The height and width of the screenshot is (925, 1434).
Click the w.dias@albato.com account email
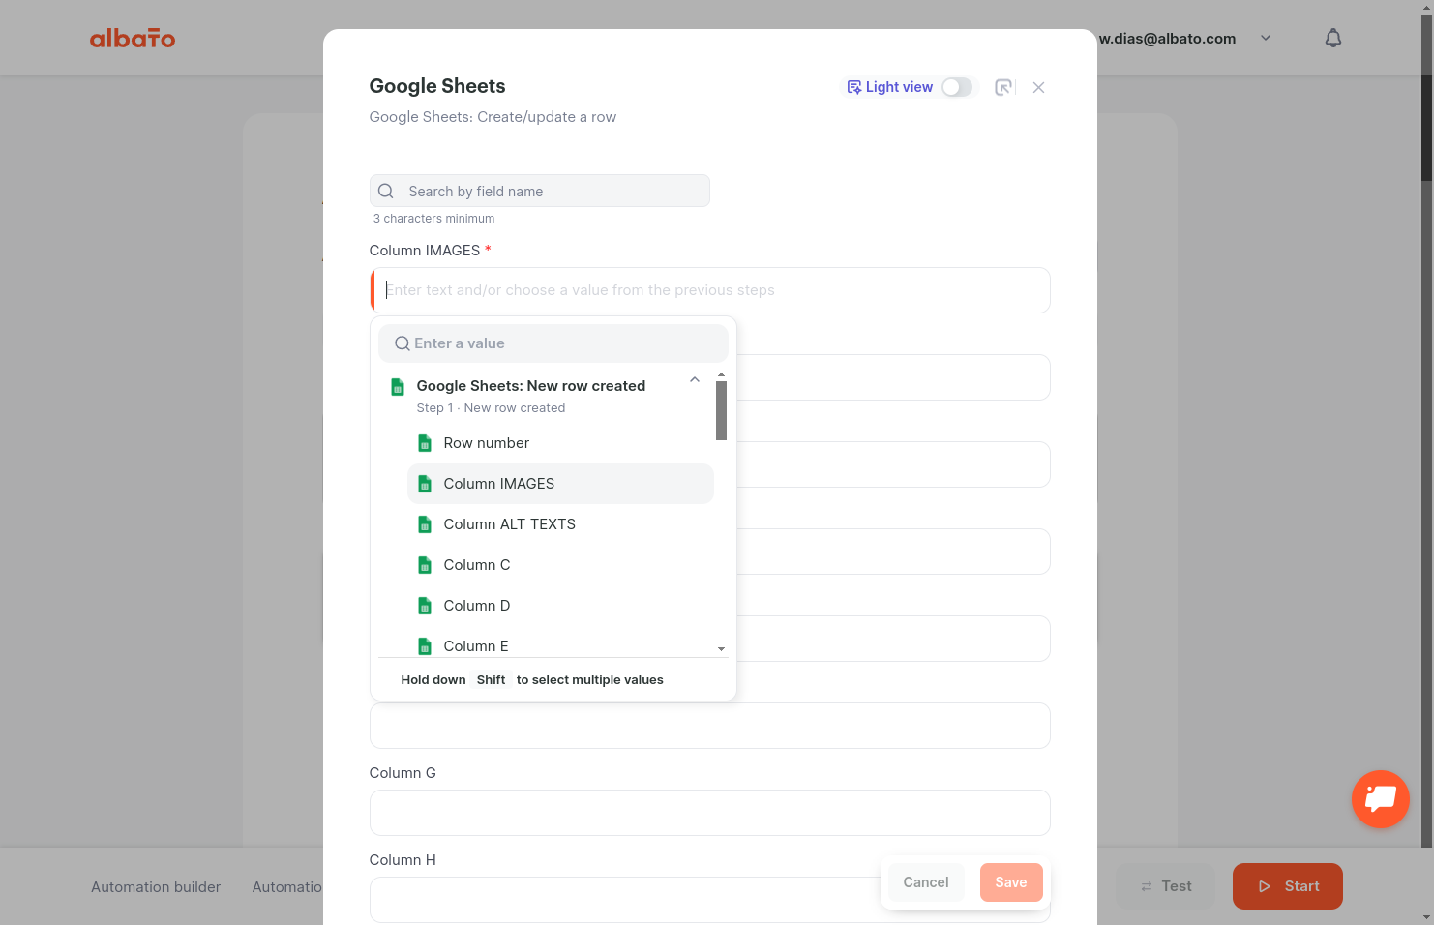pyautogui.click(x=1168, y=39)
